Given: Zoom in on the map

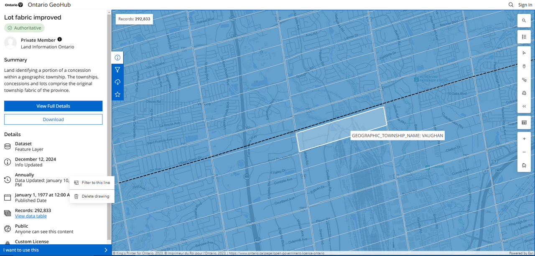Looking at the screenshot, I should pos(524,139).
